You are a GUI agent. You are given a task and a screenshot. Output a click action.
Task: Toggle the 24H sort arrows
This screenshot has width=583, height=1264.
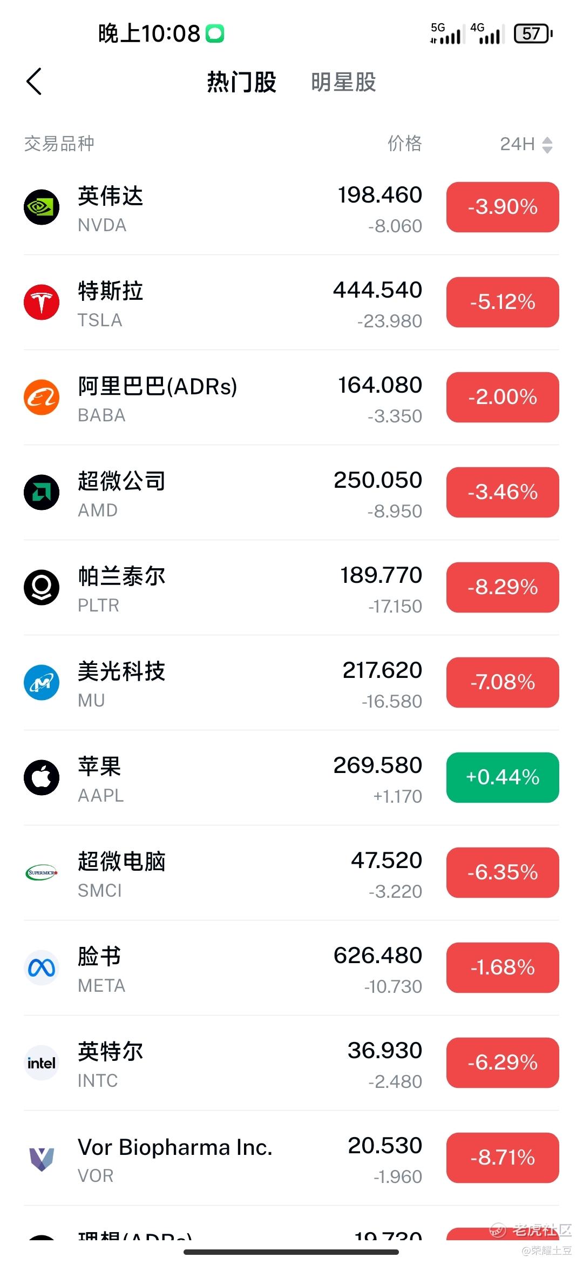(547, 144)
